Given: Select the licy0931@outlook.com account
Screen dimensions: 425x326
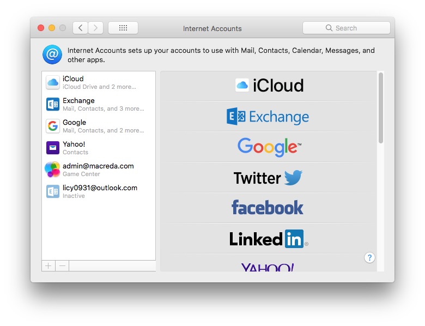Looking at the screenshot, I should pyautogui.click(x=99, y=191).
